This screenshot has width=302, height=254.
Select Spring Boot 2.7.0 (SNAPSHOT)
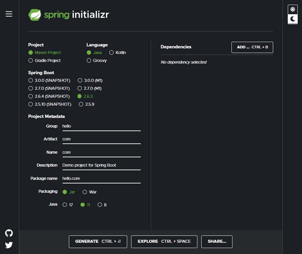[x=49, y=88]
